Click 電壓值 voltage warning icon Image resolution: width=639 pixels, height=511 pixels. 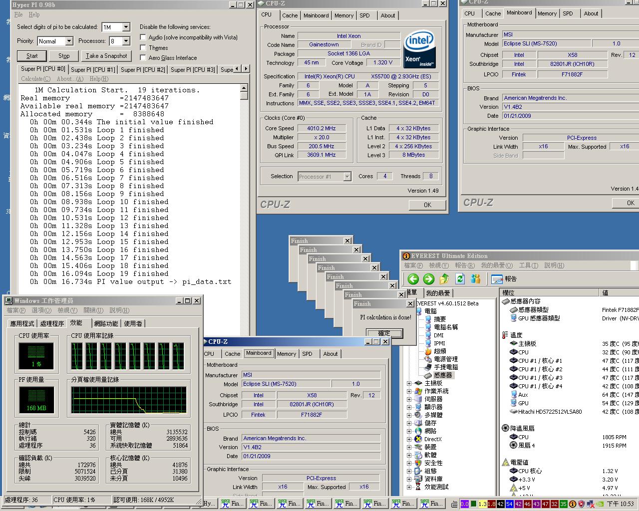point(505,462)
